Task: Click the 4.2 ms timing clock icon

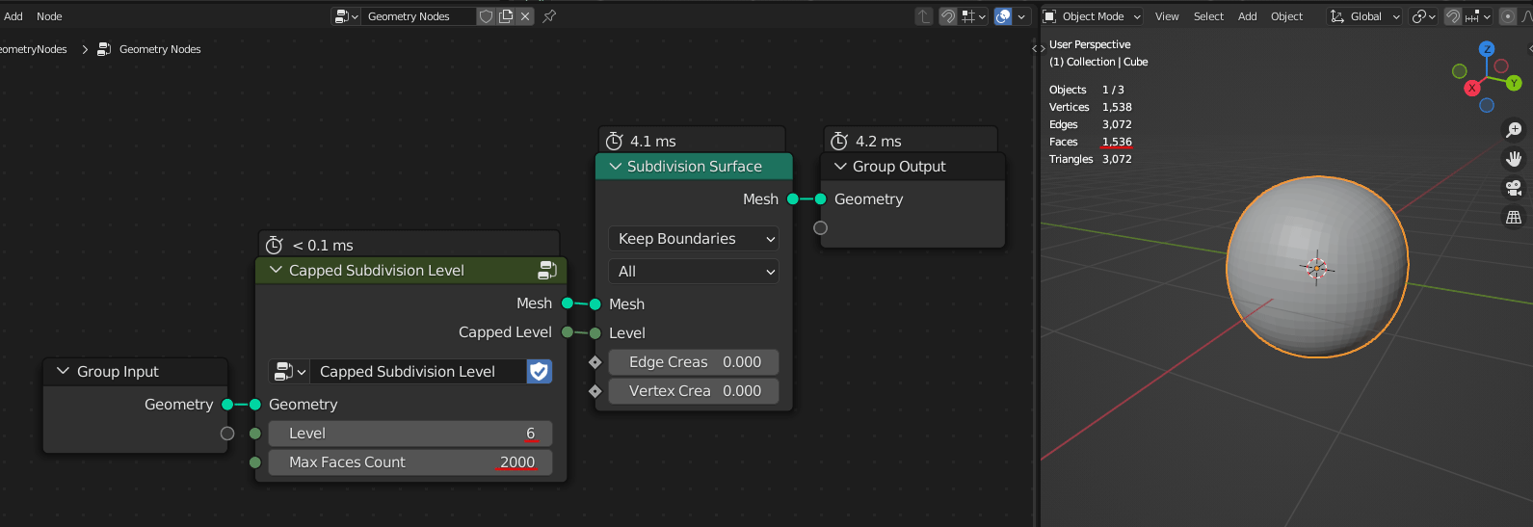Action: (x=839, y=142)
